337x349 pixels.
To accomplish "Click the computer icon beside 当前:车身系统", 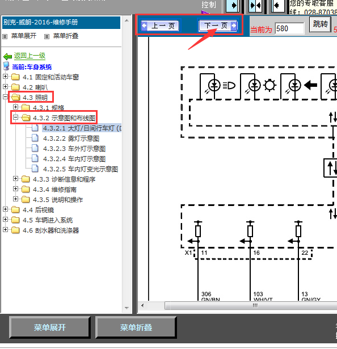I will click(6, 66).
